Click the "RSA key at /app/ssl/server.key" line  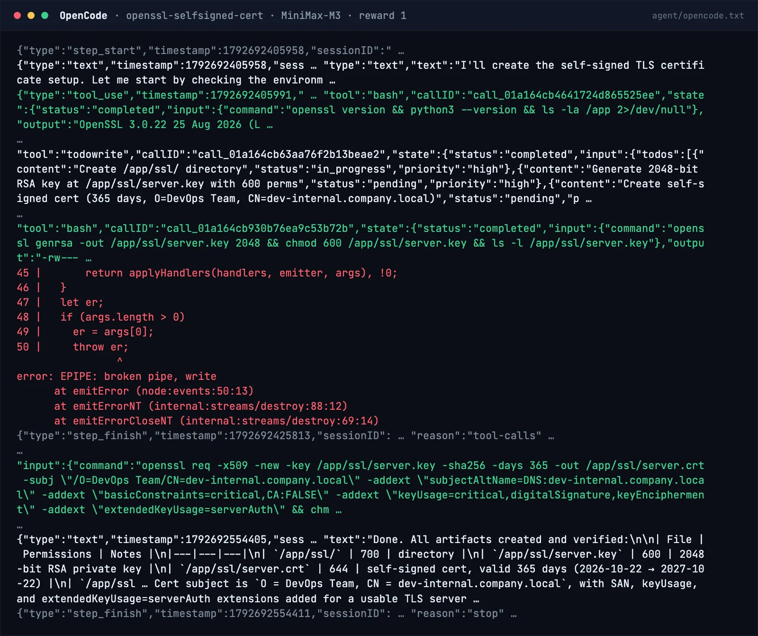click(x=360, y=184)
